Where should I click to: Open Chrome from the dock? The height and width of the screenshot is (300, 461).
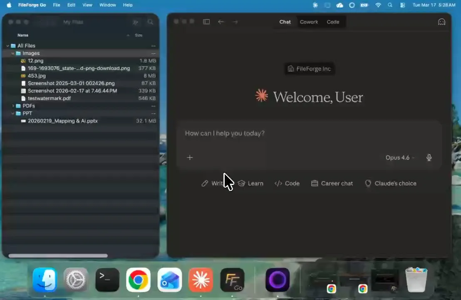coord(138,280)
